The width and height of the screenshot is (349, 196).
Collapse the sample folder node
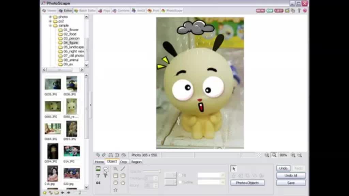pos(50,26)
